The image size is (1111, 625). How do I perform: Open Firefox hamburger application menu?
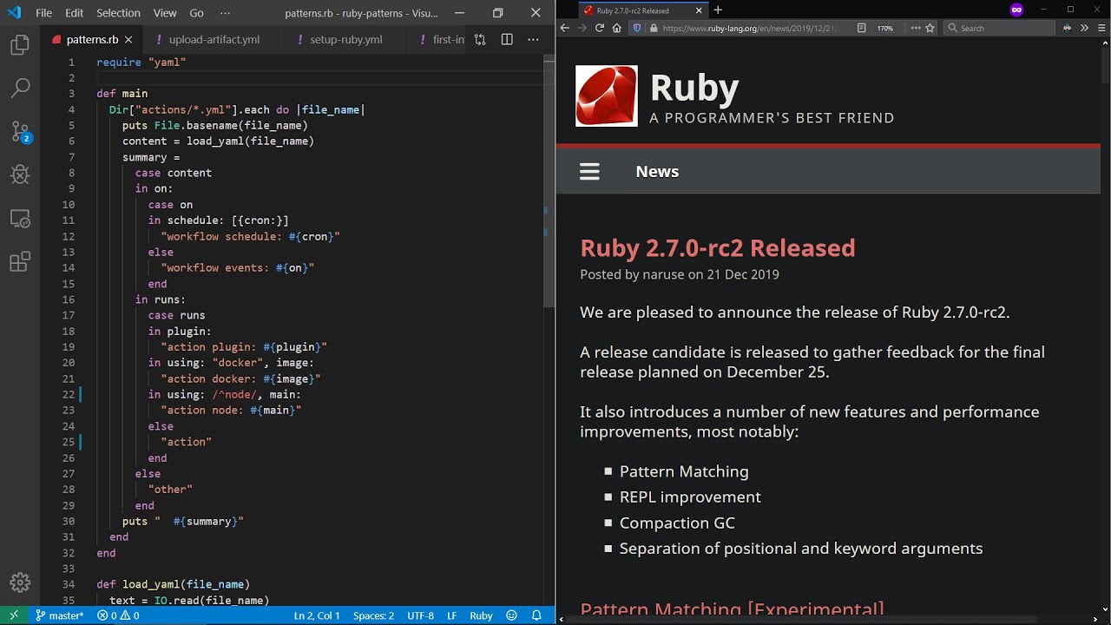(1101, 28)
